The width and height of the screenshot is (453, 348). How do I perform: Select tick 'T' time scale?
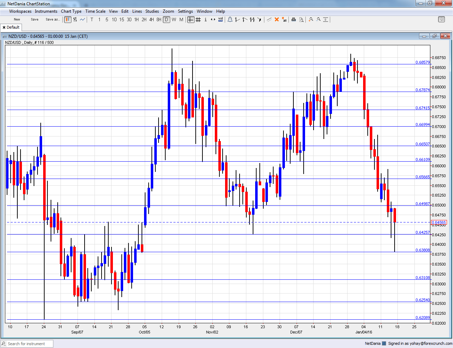point(92,19)
